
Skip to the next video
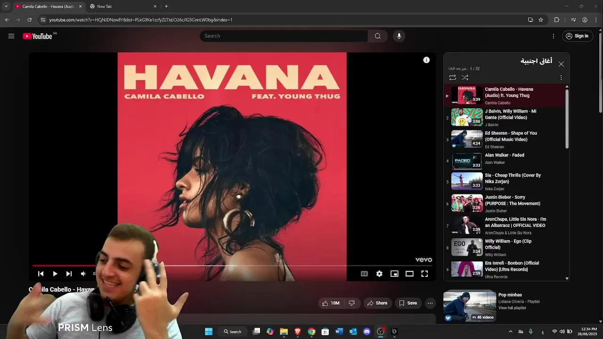[x=69, y=274]
